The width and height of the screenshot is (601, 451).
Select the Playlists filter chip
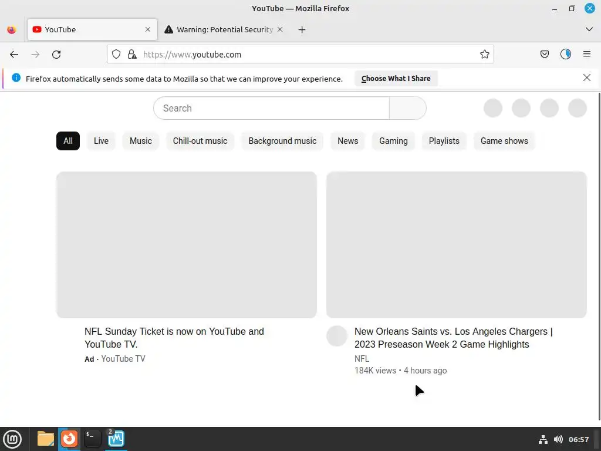[444, 141]
